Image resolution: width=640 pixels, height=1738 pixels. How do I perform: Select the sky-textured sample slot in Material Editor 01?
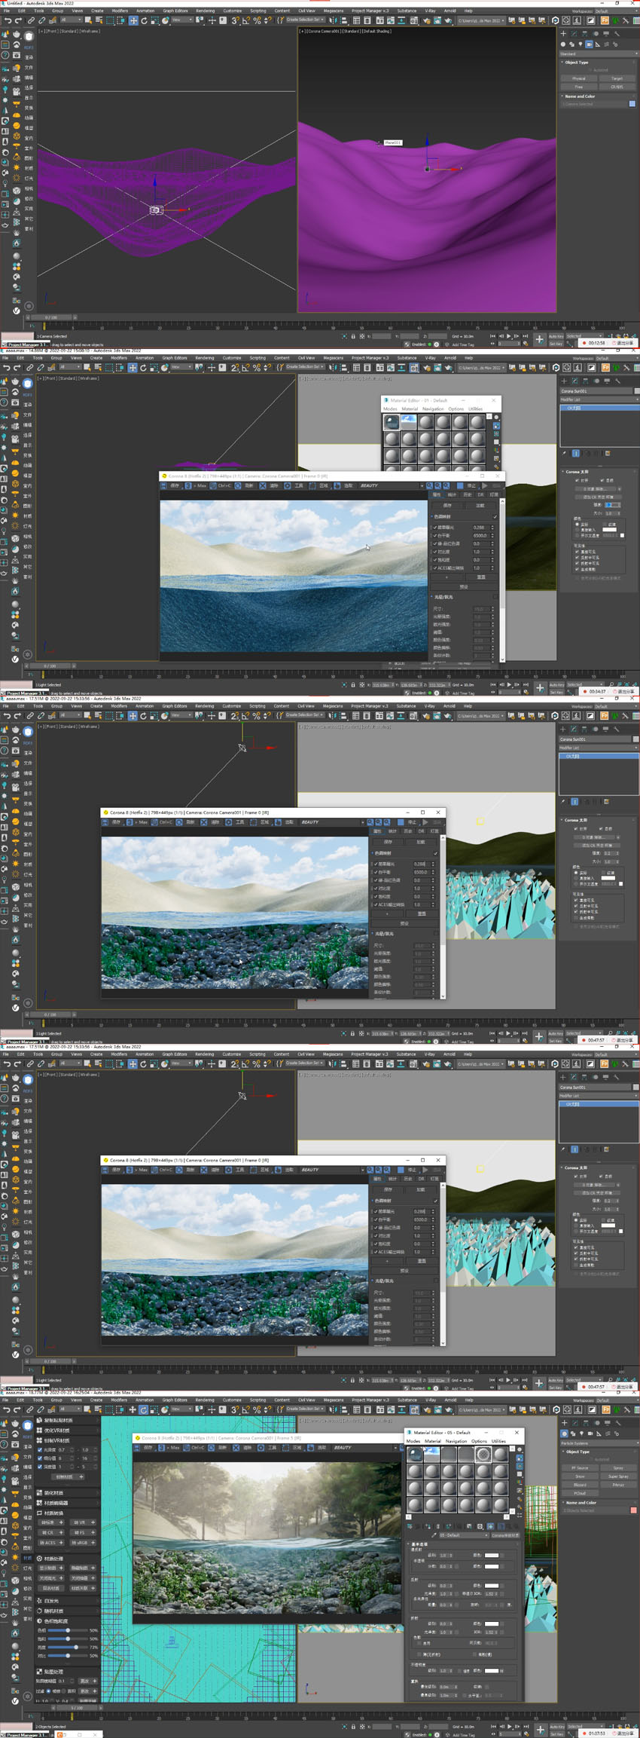click(x=409, y=422)
